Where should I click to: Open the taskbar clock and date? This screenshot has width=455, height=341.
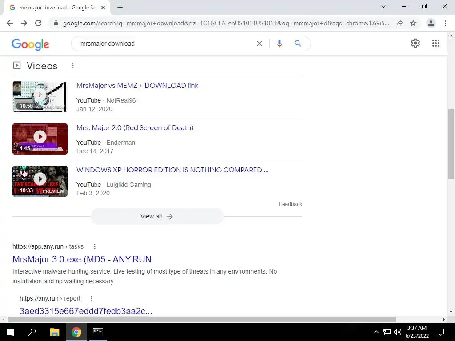[x=417, y=332]
